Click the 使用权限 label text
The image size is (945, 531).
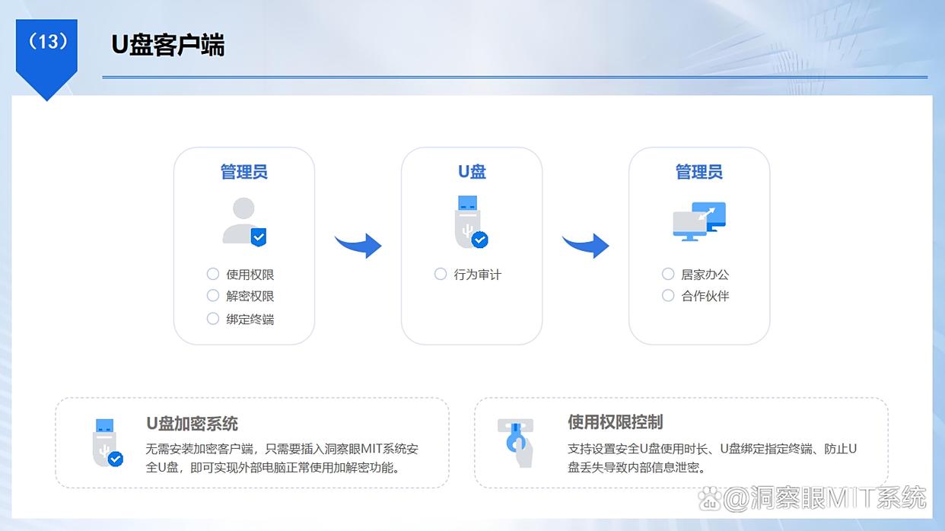point(250,275)
